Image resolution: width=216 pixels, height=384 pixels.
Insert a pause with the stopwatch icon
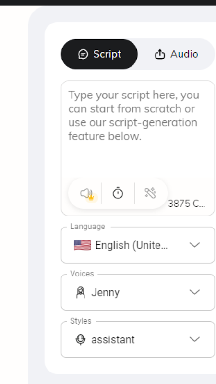click(x=118, y=193)
